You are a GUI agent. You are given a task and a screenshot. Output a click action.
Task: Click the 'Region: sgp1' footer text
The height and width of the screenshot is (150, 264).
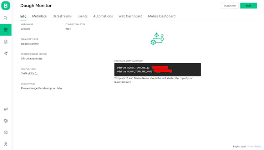coord(239,146)
